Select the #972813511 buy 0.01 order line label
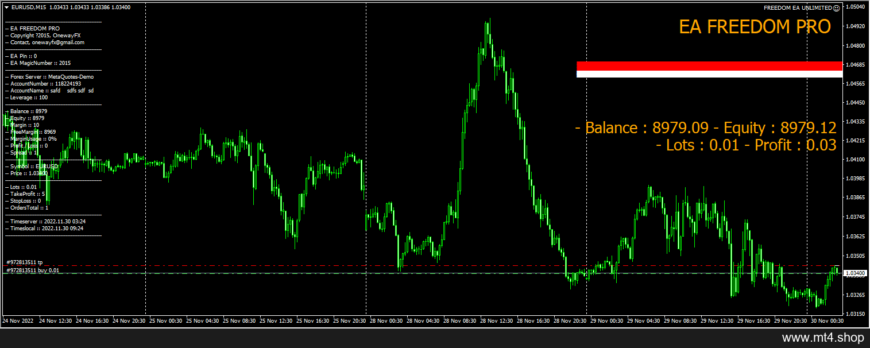Viewport: 870px width, 348px height. click(33, 270)
